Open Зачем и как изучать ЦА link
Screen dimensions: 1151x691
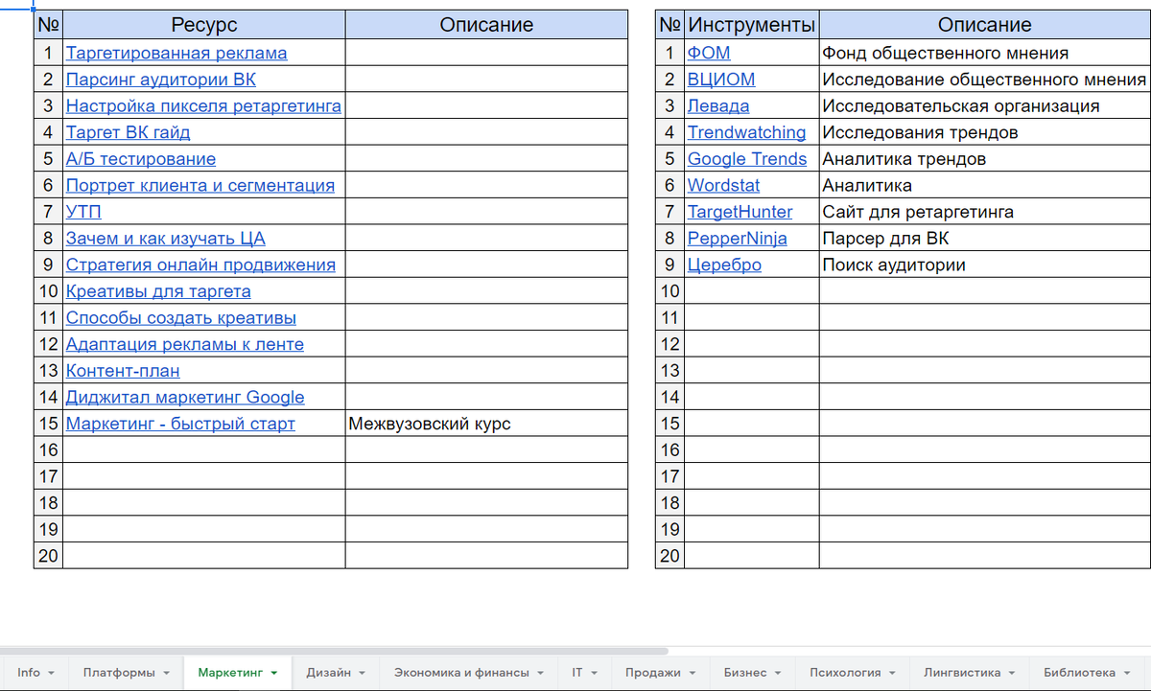[166, 239]
